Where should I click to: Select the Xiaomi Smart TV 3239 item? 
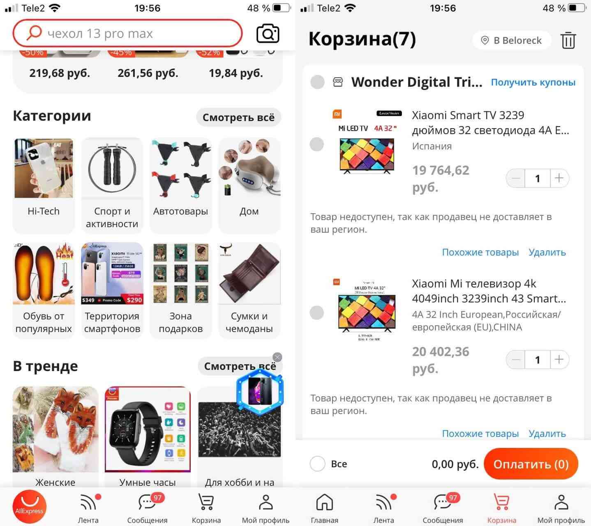tap(317, 144)
